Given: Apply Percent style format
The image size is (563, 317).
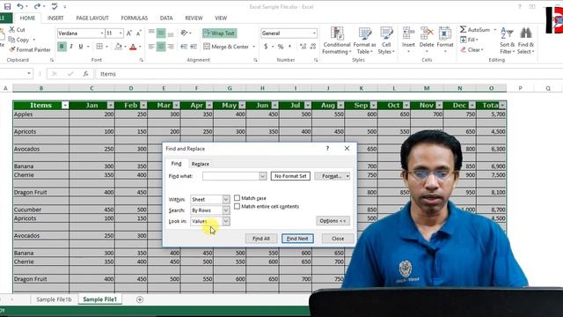Looking at the screenshot, I should coord(281,47).
